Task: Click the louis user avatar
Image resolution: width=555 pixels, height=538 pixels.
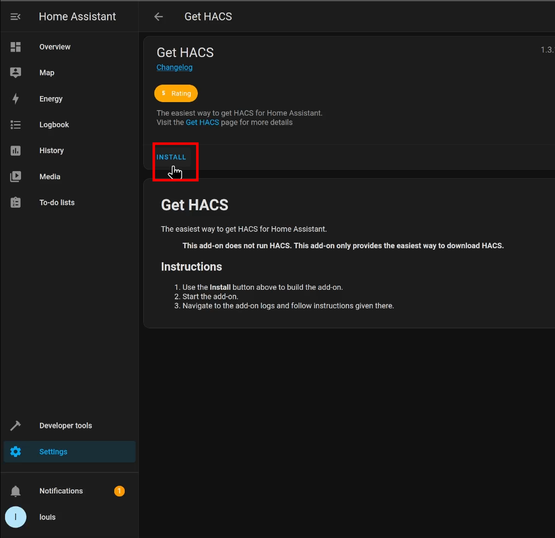Action: [16, 517]
